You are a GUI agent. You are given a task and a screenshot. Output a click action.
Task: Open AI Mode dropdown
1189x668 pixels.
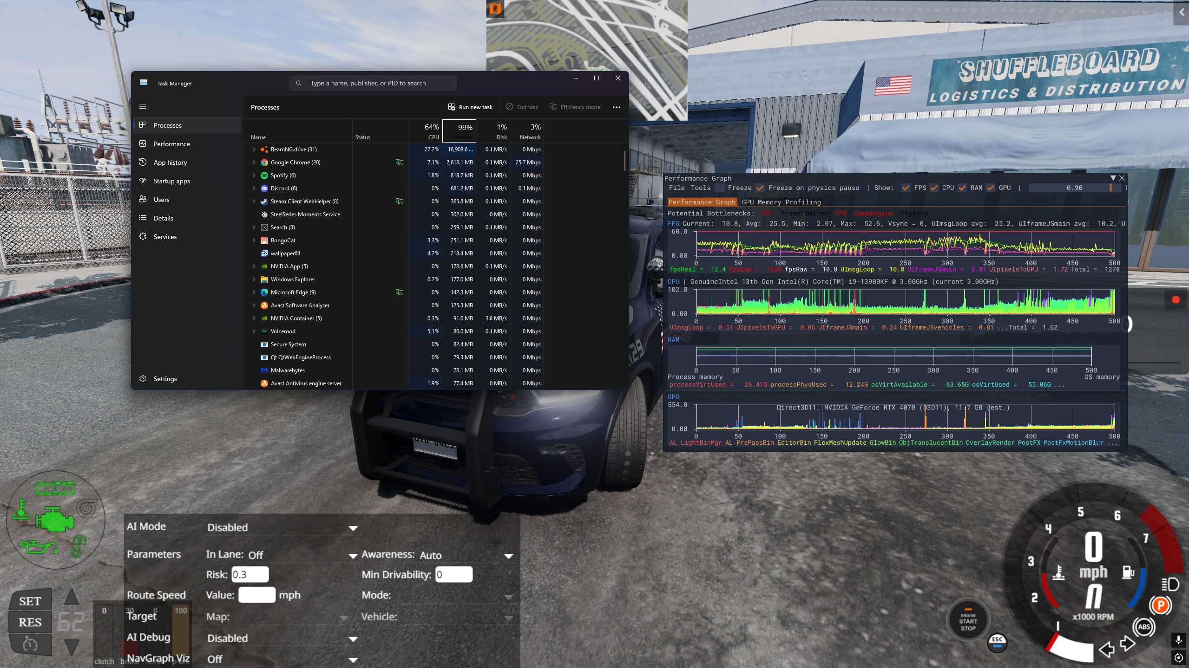pos(282,528)
